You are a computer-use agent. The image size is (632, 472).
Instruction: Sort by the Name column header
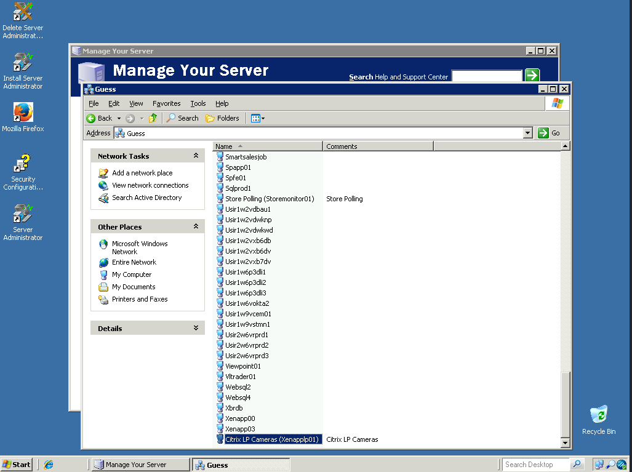click(268, 146)
